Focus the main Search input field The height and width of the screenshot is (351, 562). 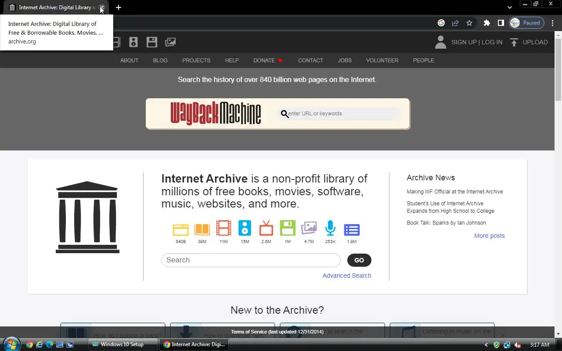[251, 260]
